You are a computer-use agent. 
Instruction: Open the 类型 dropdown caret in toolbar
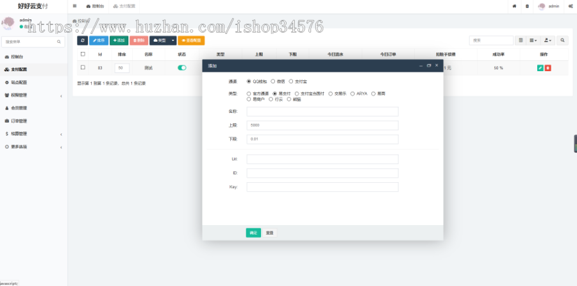click(173, 40)
